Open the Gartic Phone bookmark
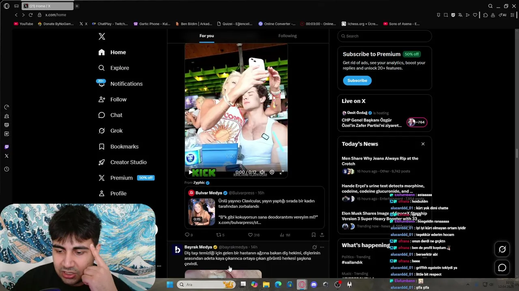Screen dimensions: 519x291 [x=152, y=24]
